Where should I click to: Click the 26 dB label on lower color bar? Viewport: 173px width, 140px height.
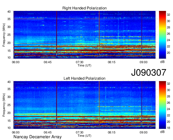tap(168, 103)
